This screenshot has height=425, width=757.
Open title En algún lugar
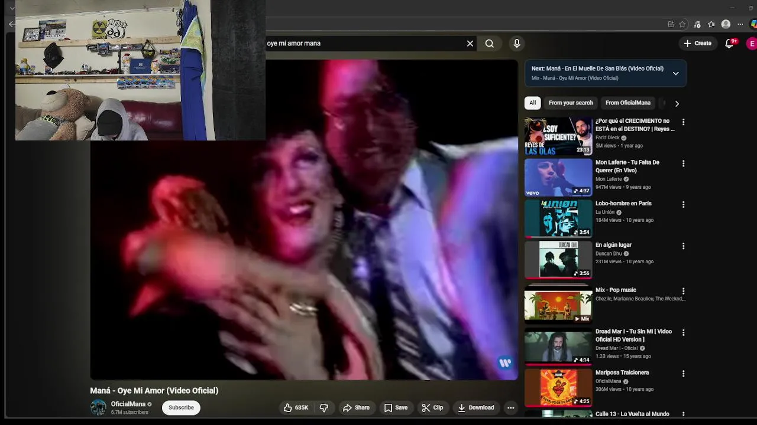pos(613,244)
